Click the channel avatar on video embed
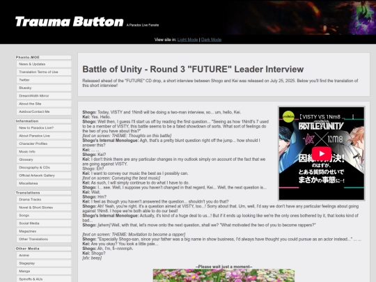This screenshot has height=282, width=376. 288,117
